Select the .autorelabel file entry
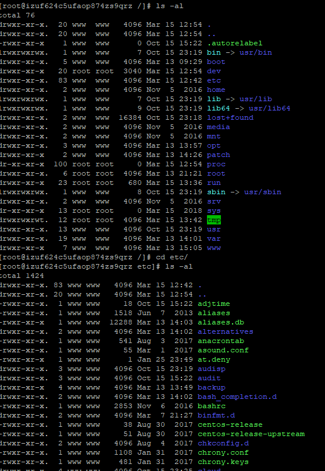Image resolution: width=325 pixels, height=471 pixels. tap(234, 43)
